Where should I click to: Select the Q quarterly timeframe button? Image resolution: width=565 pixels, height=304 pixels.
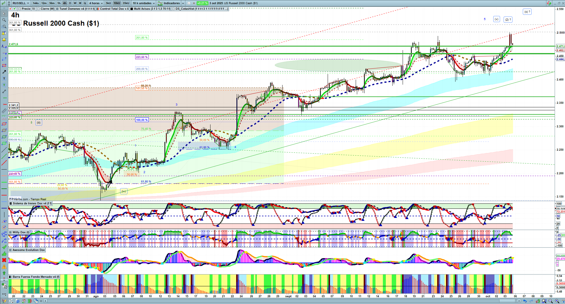[x=85, y=3]
